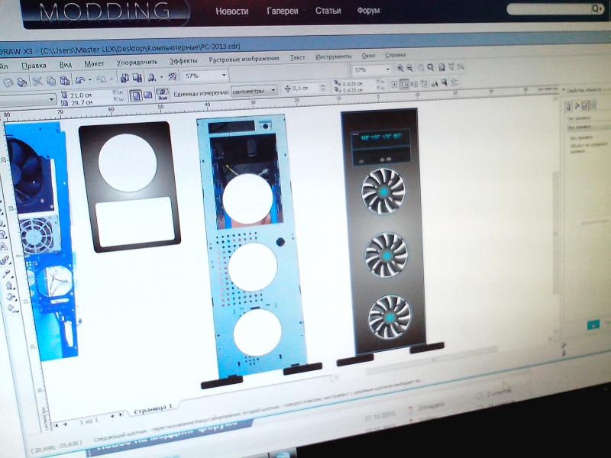611x458 pixels.
Task: Select portrait page orientation
Action: coord(136,95)
